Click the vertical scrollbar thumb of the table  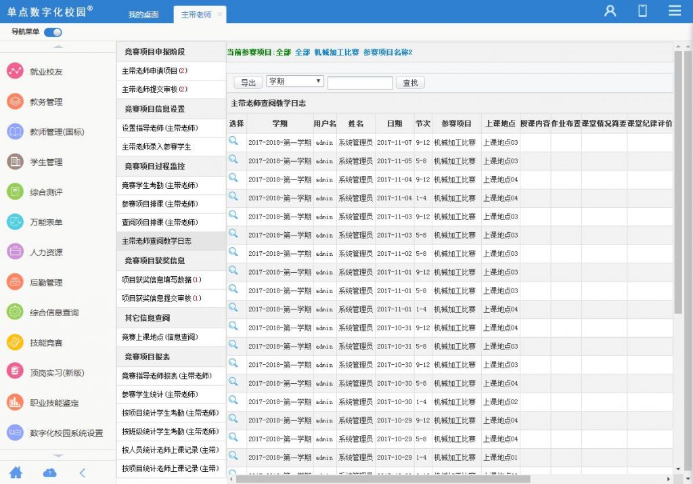[x=678, y=182]
